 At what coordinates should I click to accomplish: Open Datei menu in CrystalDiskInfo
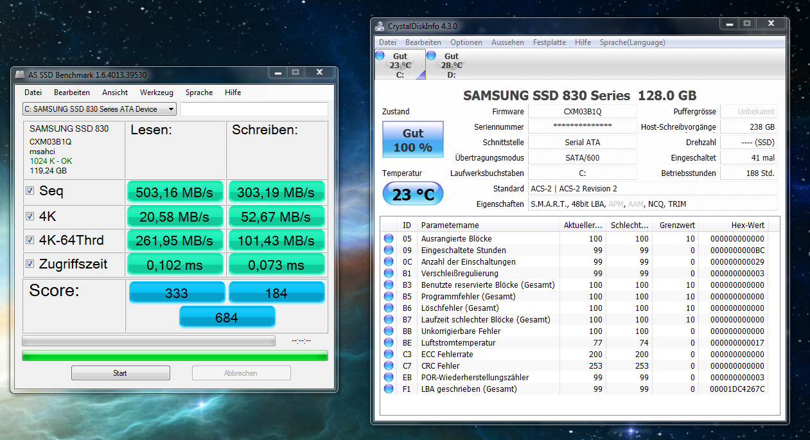pos(387,42)
